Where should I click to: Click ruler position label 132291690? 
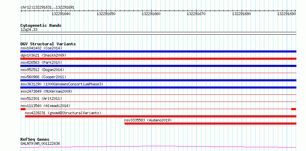[x=286, y=14]
